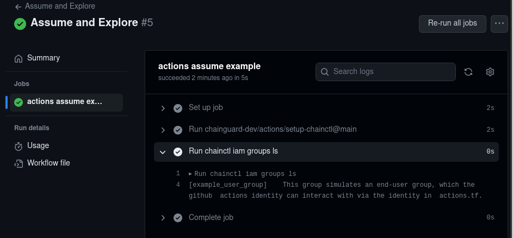
Task: Click the Usage stopwatch icon
Action: coord(18,146)
